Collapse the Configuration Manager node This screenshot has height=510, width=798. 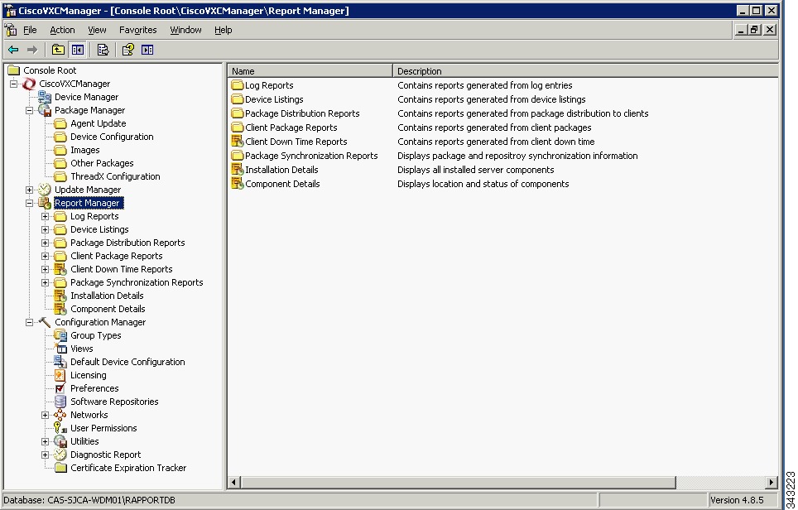[30, 322]
